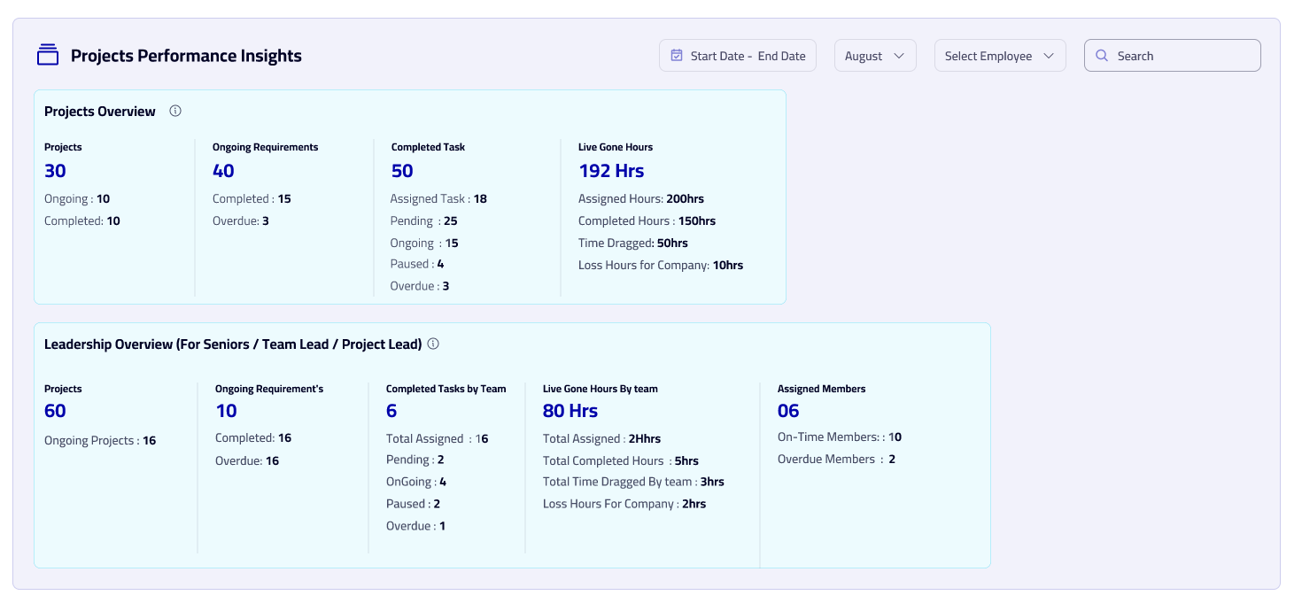Click the Projects Performance Insights stack icon
Viewport: 1302px width, 603px height.
coord(48,55)
